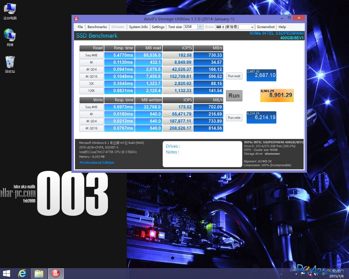The height and width of the screenshot is (279, 349).
Task: Maximize the Anvil's Storage Utilities window
Action: (289, 18)
